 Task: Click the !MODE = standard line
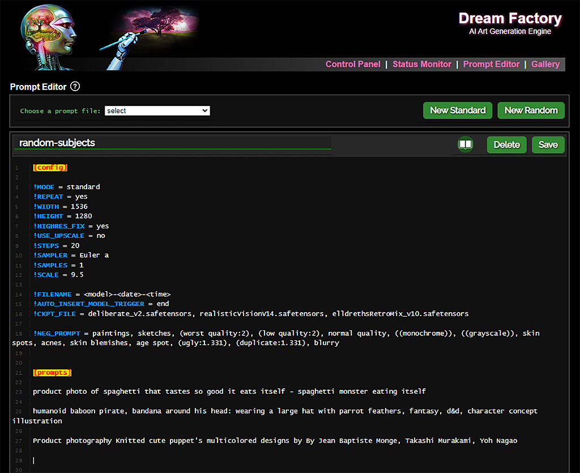coord(67,187)
